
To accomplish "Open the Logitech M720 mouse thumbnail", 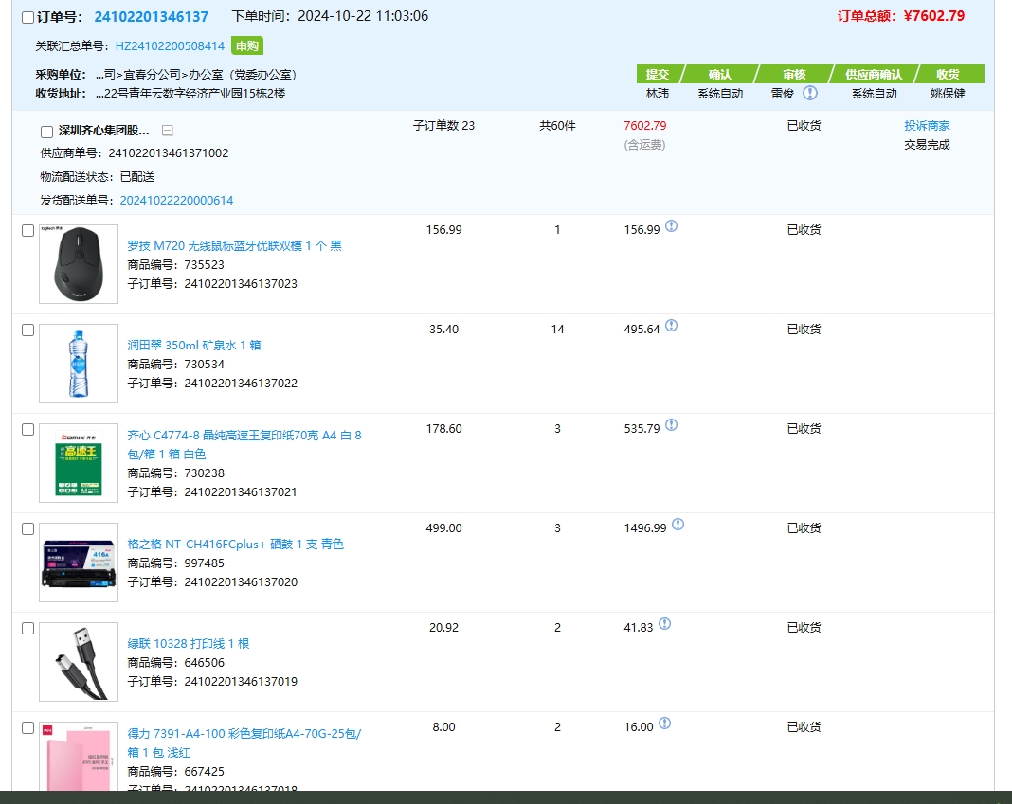I will (x=79, y=264).
